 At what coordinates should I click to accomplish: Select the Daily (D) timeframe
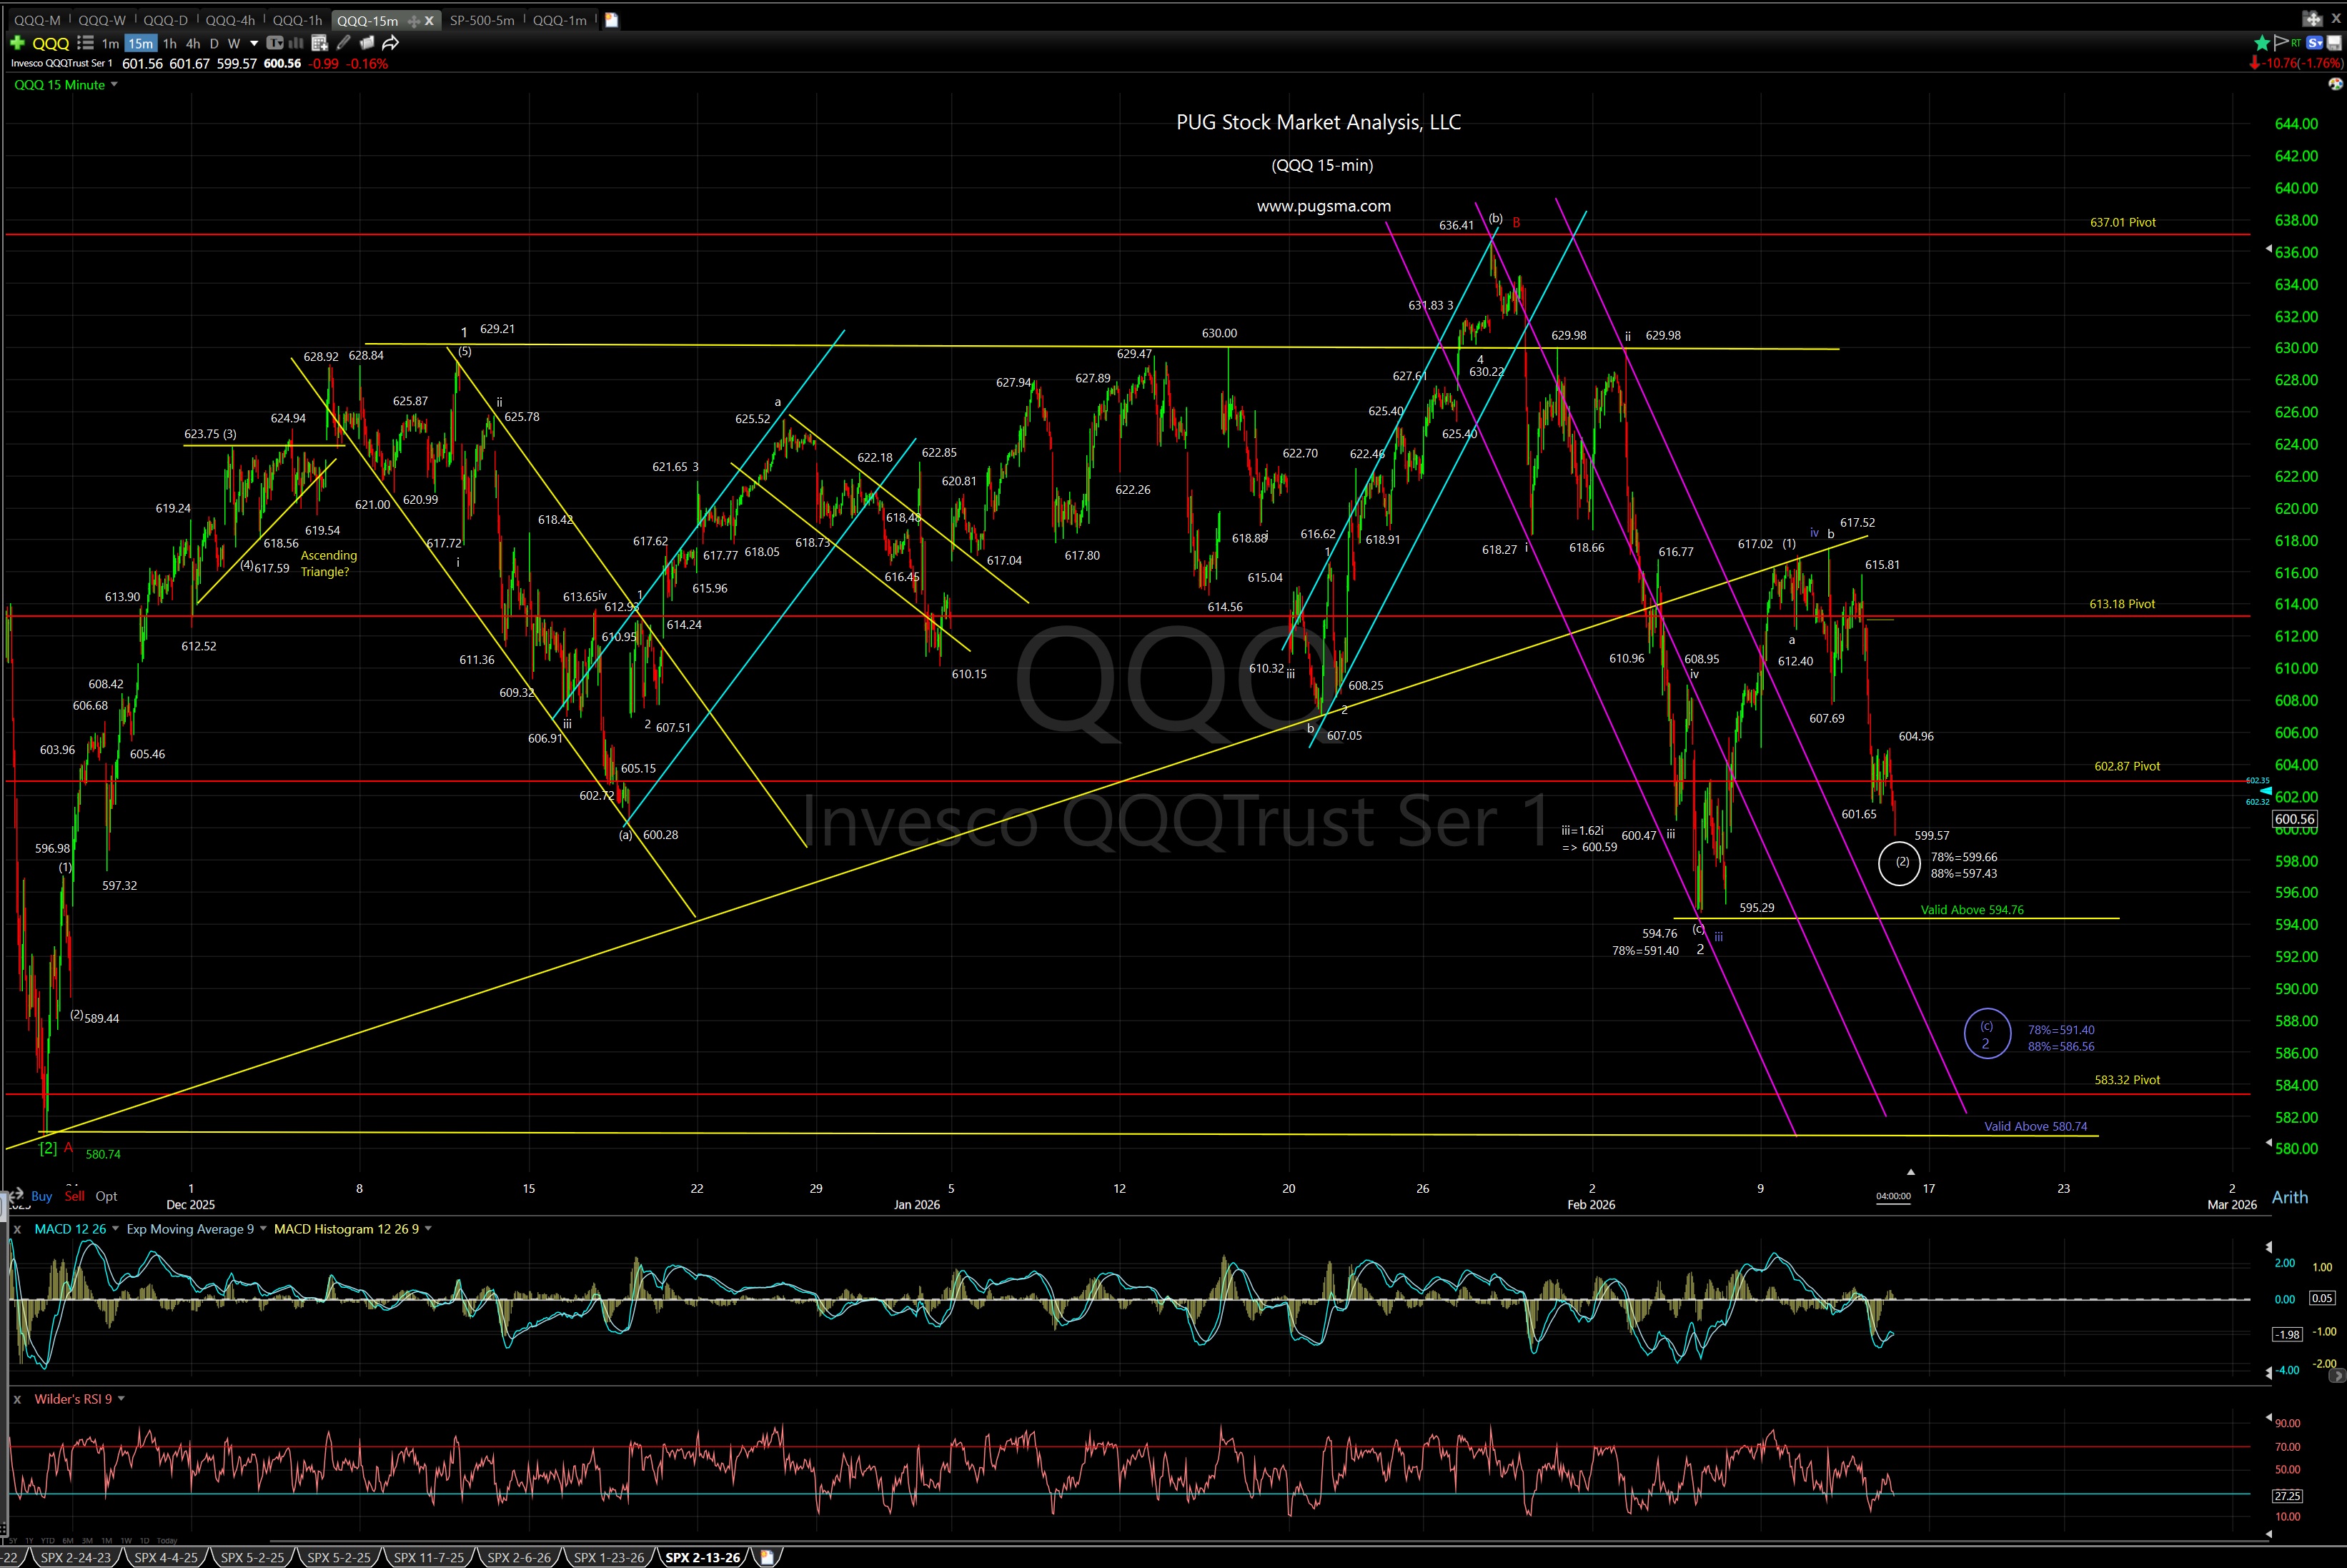click(214, 43)
